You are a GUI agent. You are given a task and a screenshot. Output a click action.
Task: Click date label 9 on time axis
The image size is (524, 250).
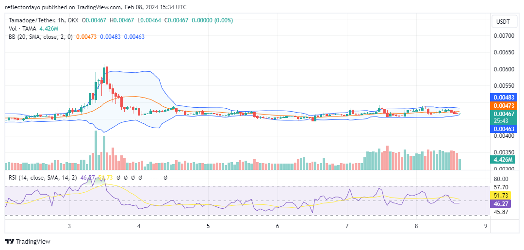point(485,226)
